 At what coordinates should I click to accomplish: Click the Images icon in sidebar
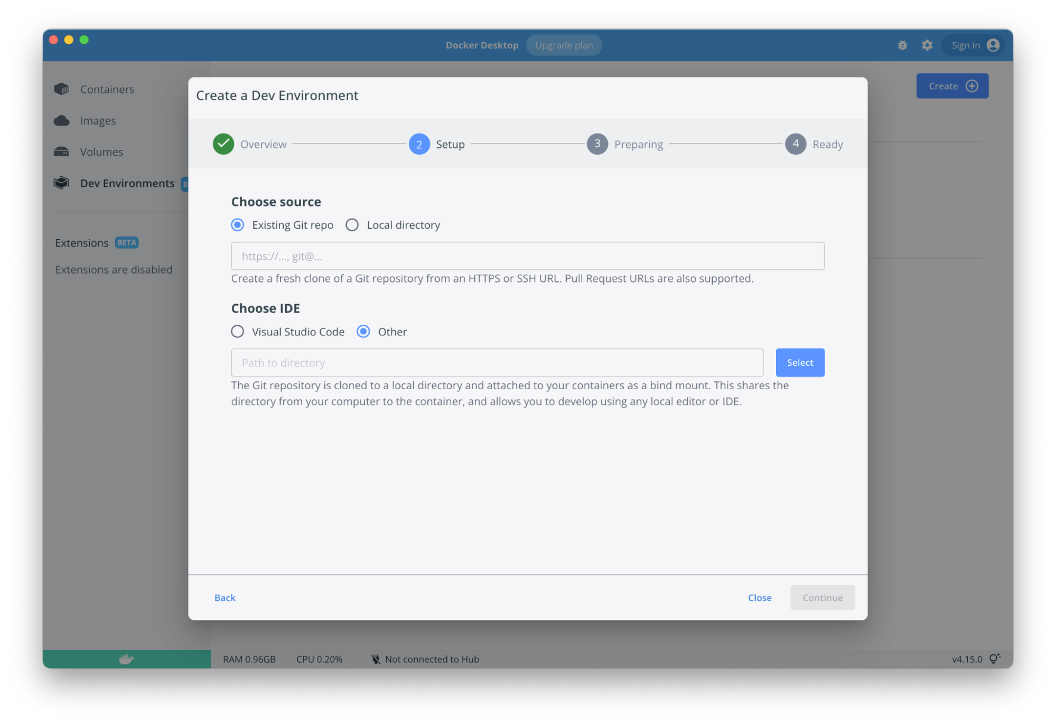point(62,120)
